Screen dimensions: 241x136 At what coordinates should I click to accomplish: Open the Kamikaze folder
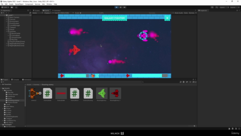pos(11,96)
